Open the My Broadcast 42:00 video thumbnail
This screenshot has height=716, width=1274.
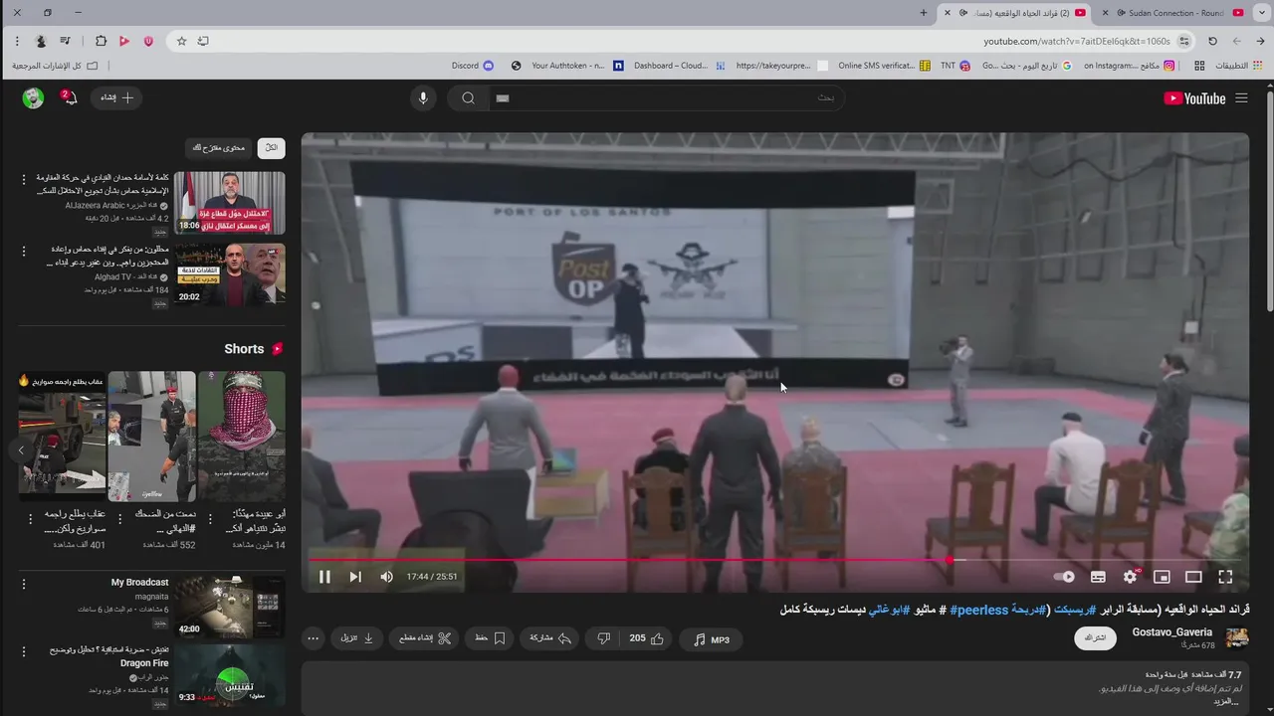(231, 607)
